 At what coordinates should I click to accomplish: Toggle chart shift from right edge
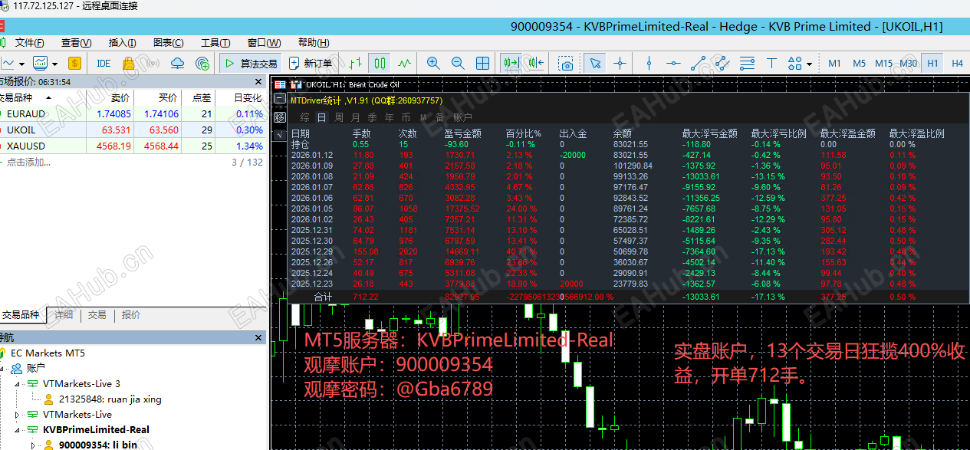coord(534,63)
